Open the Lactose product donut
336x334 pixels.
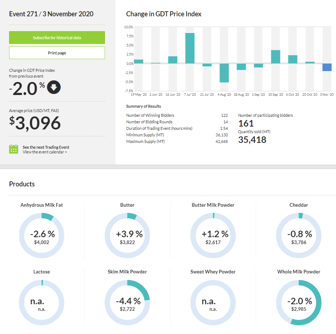pyautogui.click(x=41, y=302)
